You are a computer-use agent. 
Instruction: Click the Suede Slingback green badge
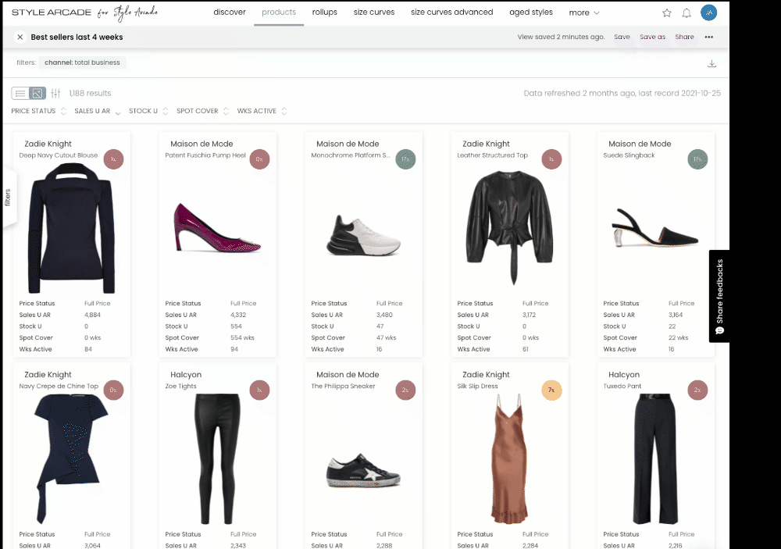pyautogui.click(x=697, y=159)
